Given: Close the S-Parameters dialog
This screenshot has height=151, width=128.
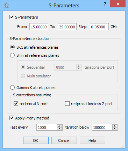Looking at the screenshot, I should click(118, 4).
